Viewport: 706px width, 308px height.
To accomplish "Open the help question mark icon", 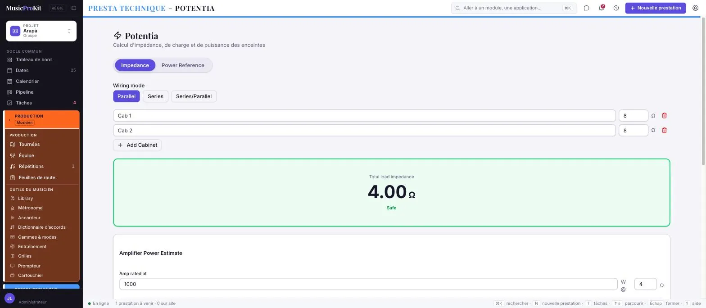I will point(616,8).
